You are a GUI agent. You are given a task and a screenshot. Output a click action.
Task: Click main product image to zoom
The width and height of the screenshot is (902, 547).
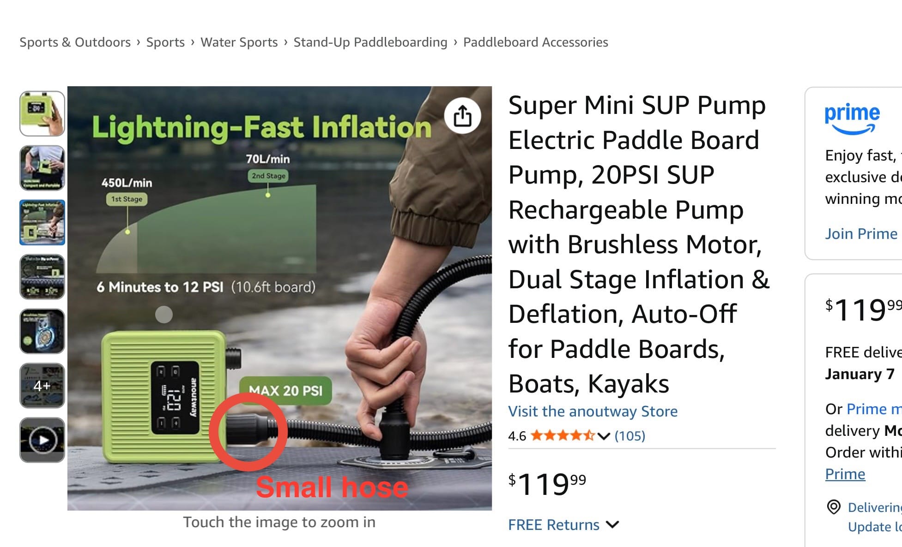tap(279, 298)
